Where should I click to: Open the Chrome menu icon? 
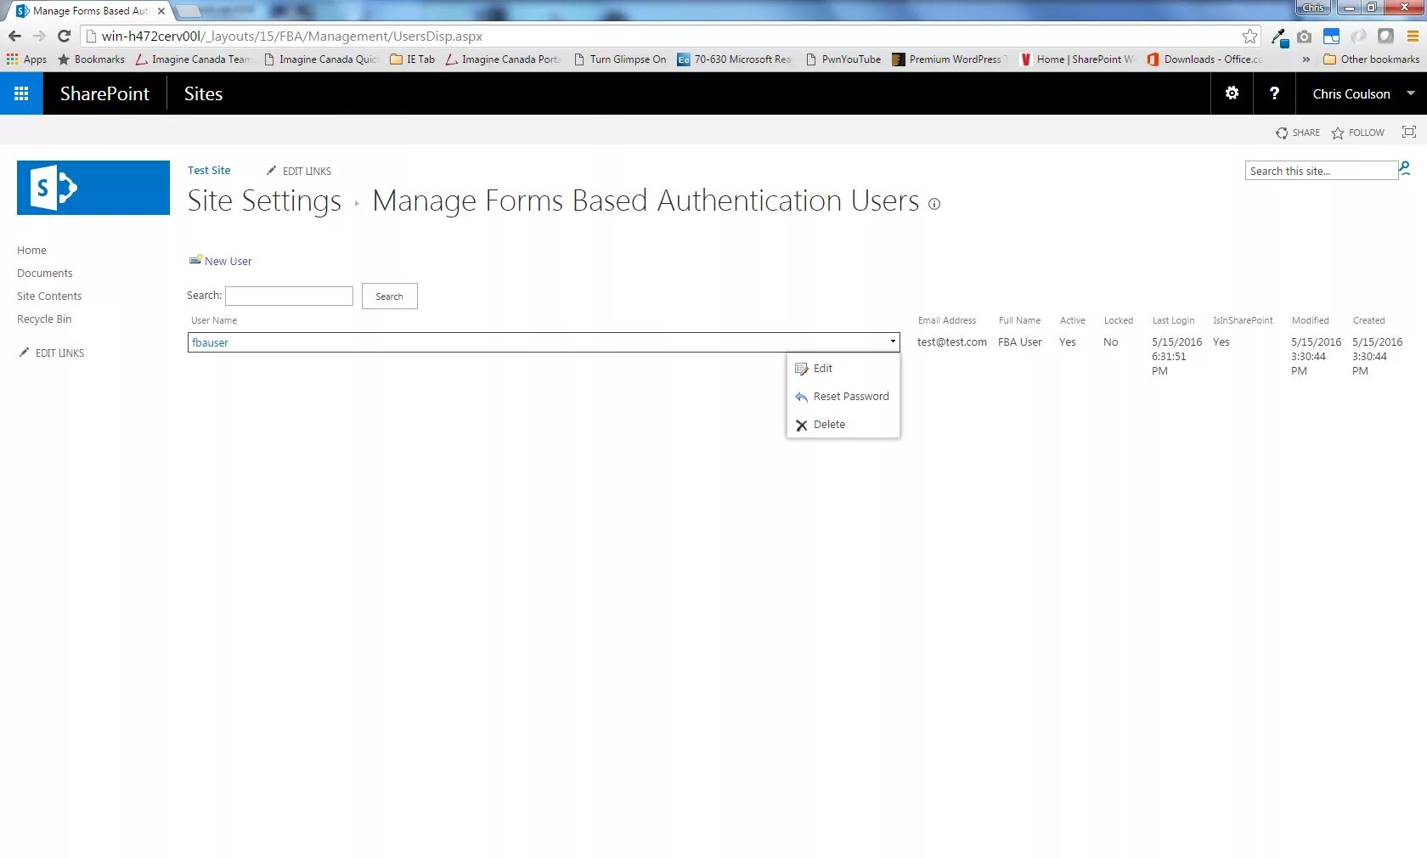pos(1413,36)
